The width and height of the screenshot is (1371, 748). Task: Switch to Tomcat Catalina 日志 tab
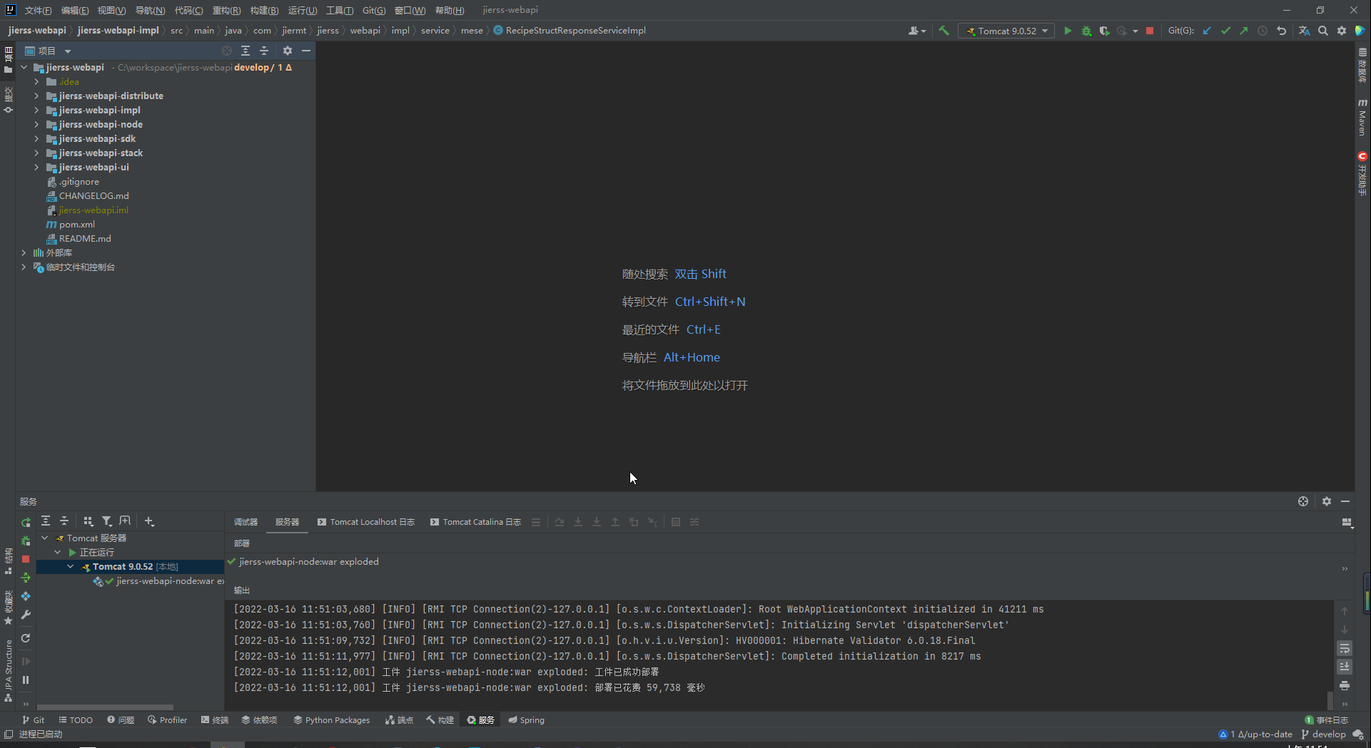pos(475,522)
